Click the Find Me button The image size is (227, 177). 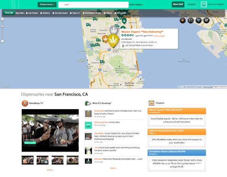coord(9,13)
